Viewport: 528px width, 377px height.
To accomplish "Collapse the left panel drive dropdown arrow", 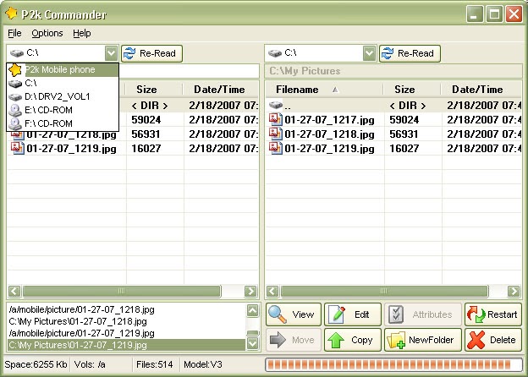I will point(111,53).
